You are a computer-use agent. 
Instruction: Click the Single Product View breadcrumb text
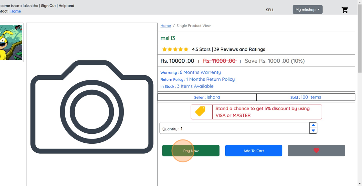[194, 26]
